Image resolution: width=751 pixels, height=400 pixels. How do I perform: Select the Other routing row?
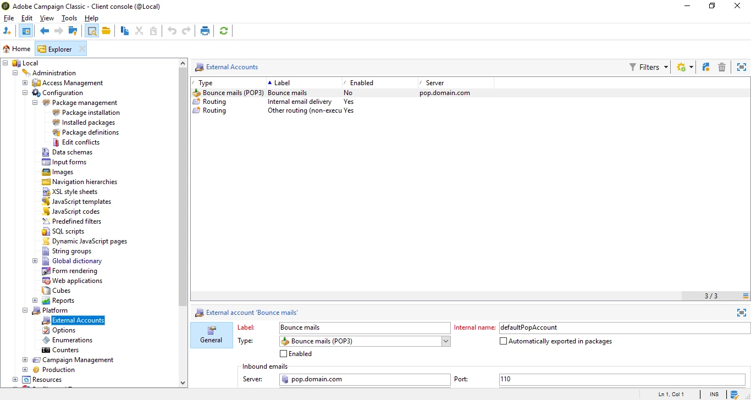click(471, 110)
